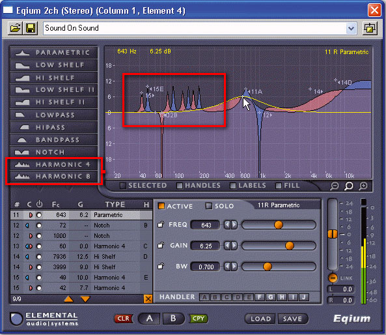Viewport: 386px width, 335px height.
Task: Toggle the Active checkbox for filter
Action: click(x=161, y=206)
